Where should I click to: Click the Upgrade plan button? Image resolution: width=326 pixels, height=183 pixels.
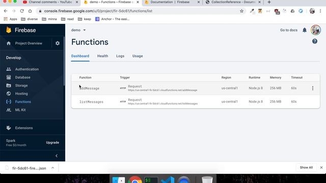[x=52, y=142]
